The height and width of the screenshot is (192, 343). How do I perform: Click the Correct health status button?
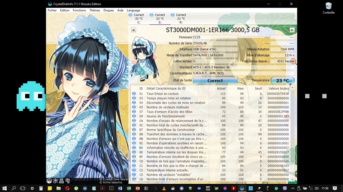point(215,80)
